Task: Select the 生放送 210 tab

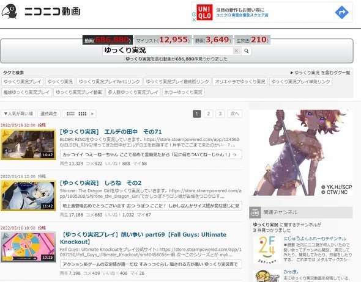Action: [x=252, y=40]
